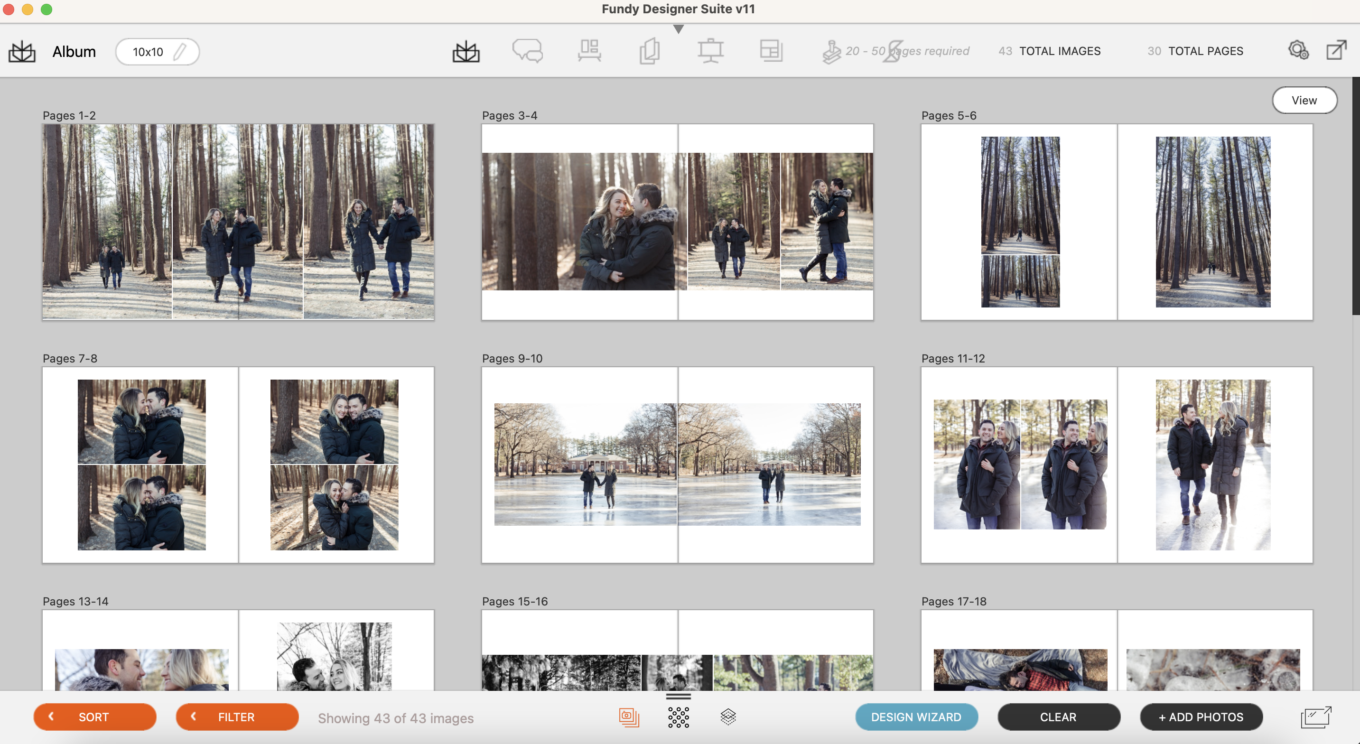
Task: Toggle the stacked layers view icon
Action: tap(728, 717)
